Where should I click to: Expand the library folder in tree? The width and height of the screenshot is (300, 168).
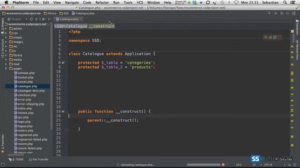coord(6,55)
